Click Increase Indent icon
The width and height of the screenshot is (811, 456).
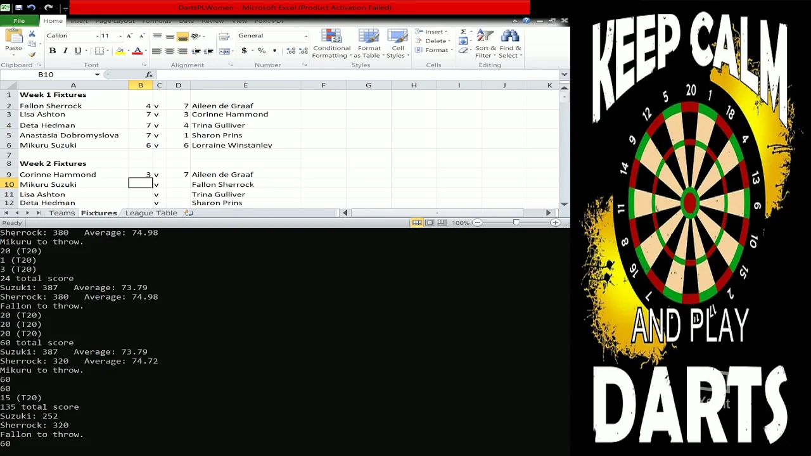pyautogui.click(x=208, y=51)
